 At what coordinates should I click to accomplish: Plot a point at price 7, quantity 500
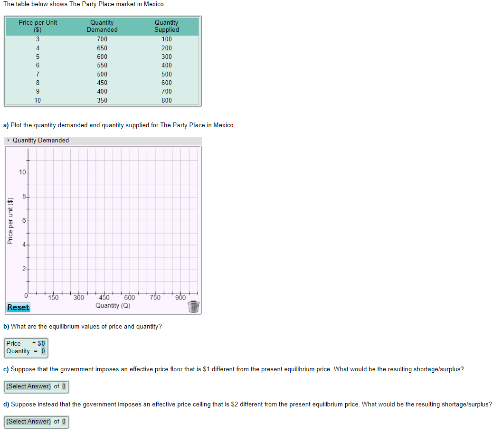point(113,209)
